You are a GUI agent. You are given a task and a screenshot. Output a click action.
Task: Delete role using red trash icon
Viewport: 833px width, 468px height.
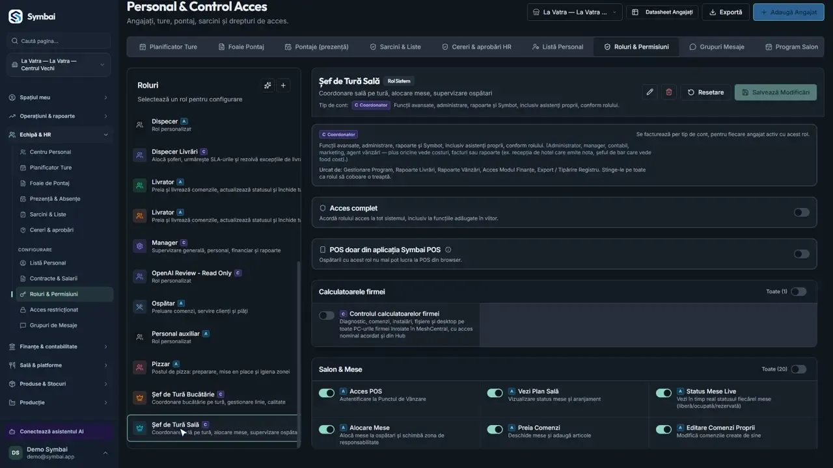click(669, 92)
